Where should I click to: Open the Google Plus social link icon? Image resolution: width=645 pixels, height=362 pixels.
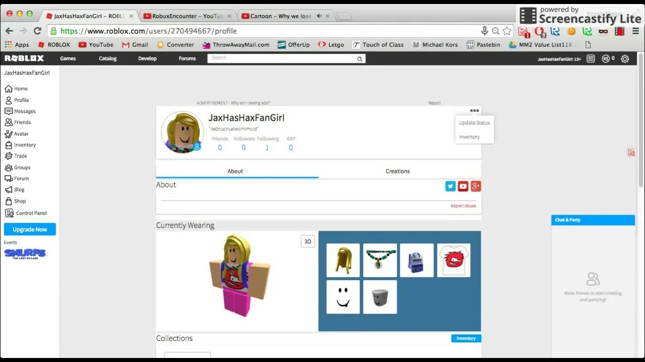click(476, 186)
